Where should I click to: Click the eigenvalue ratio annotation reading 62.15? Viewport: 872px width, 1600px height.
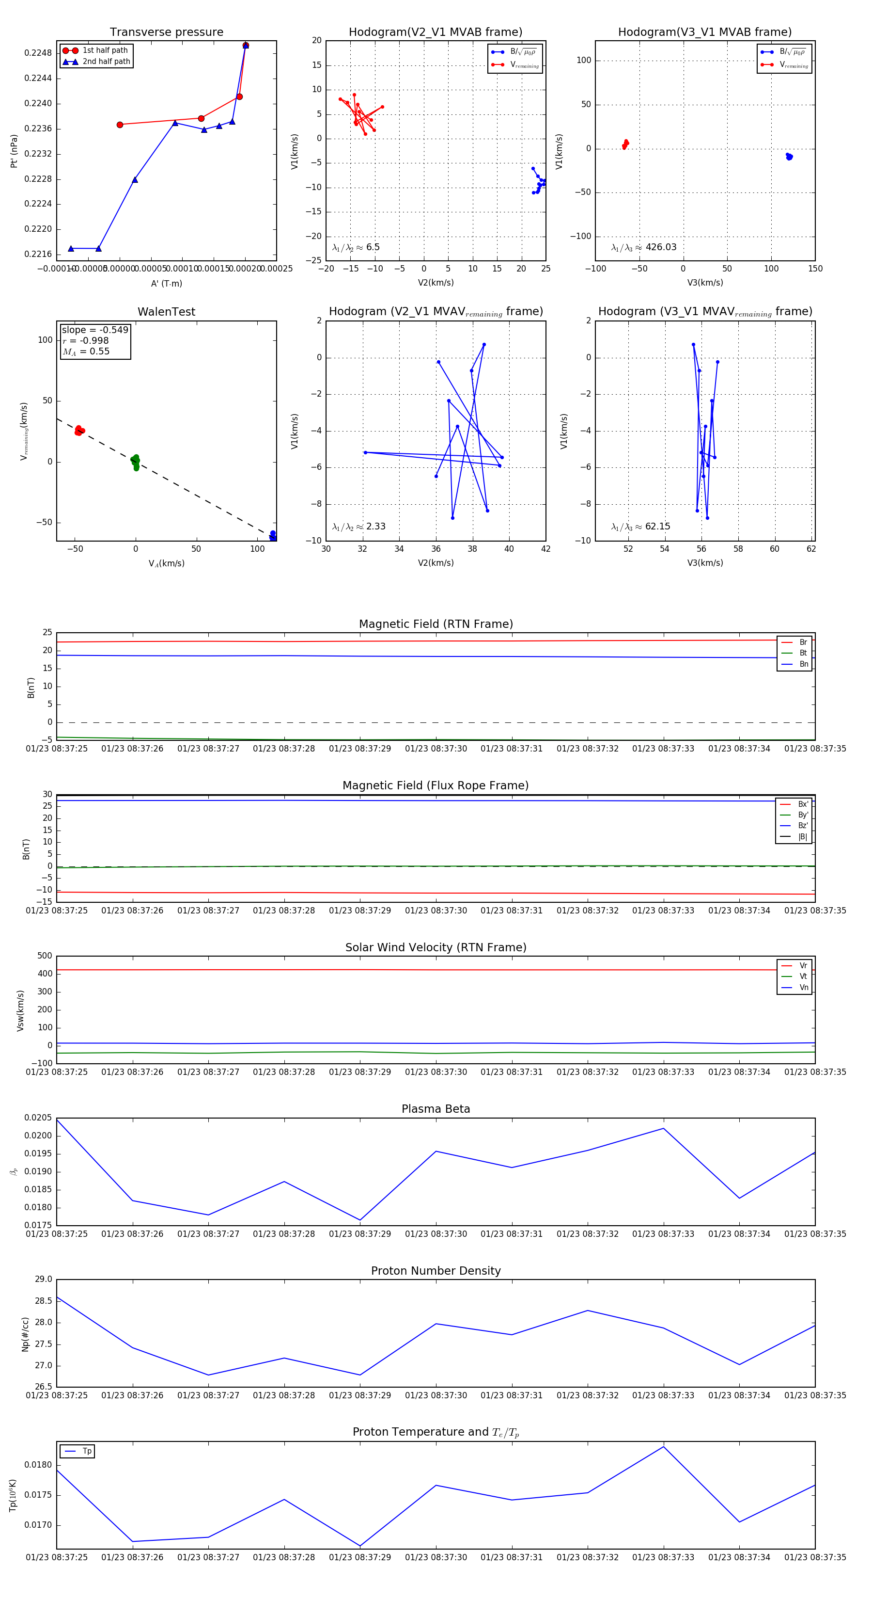640,527
